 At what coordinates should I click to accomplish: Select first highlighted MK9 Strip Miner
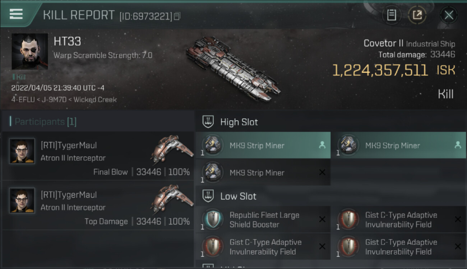257,146
